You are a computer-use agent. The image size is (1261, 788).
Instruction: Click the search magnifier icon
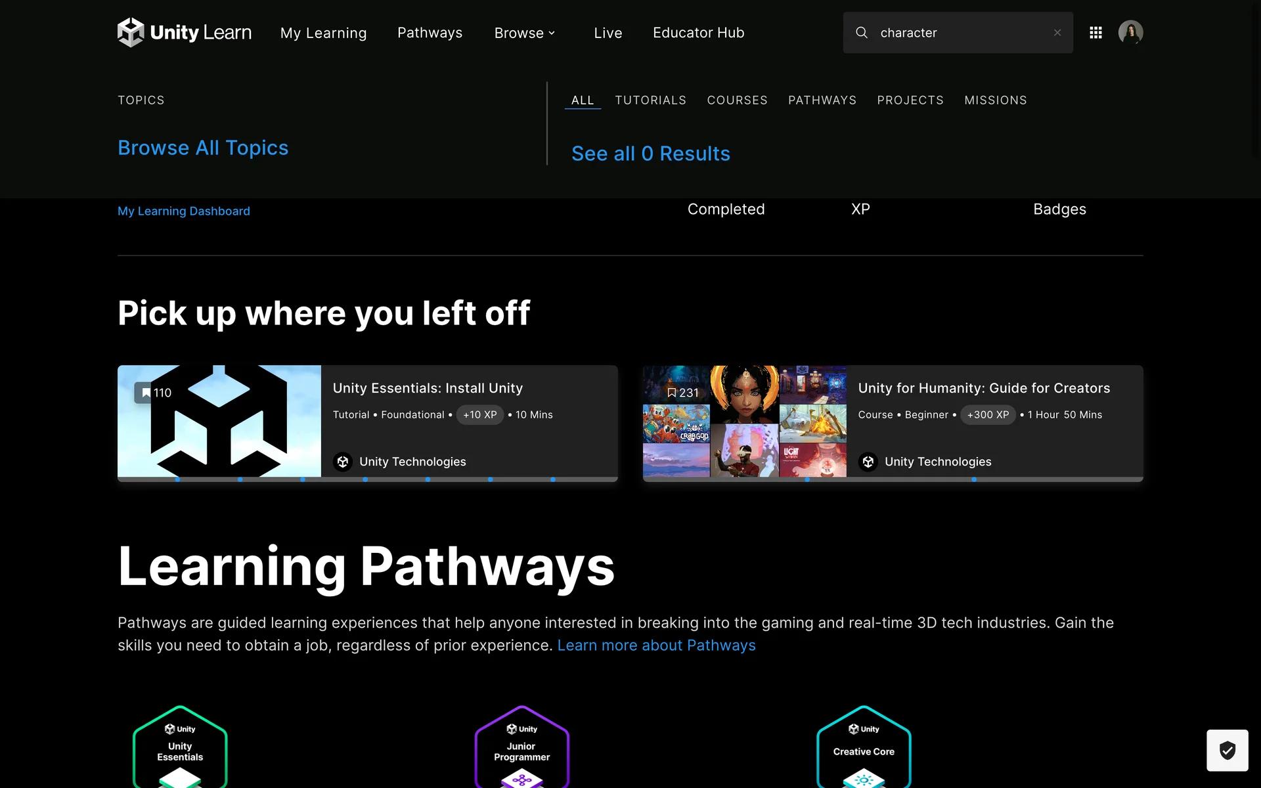click(862, 32)
